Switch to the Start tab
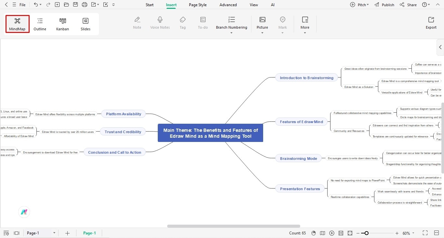 click(150, 5)
